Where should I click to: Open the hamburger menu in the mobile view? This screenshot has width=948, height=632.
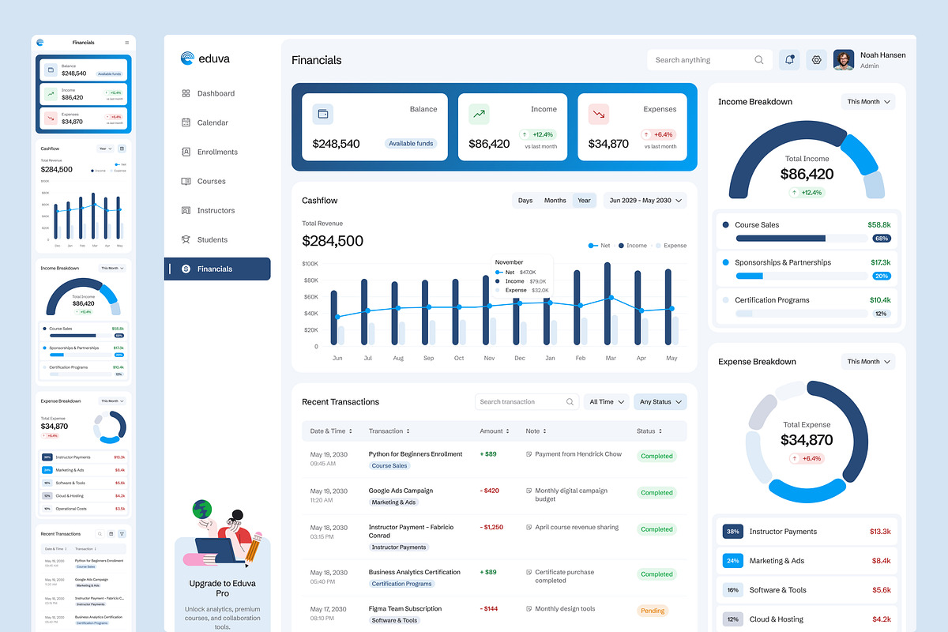[127, 43]
